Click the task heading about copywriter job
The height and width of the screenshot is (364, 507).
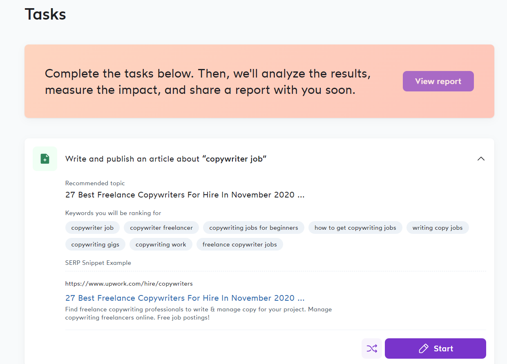pos(166,159)
